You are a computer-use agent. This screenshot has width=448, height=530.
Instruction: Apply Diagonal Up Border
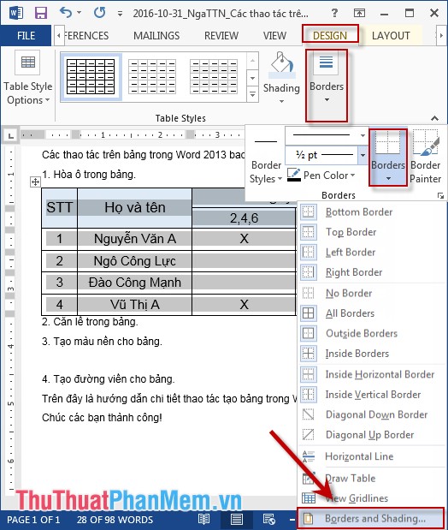tap(372, 434)
